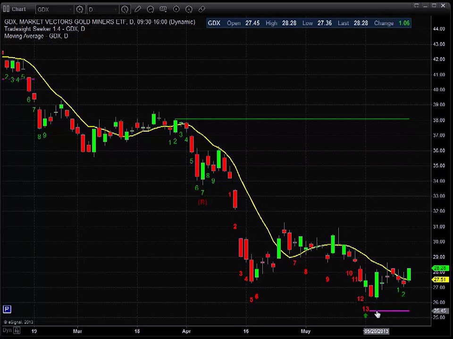The width and height of the screenshot is (453, 339).
Task: Click the red 13 count label
Action: coord(365,309)
